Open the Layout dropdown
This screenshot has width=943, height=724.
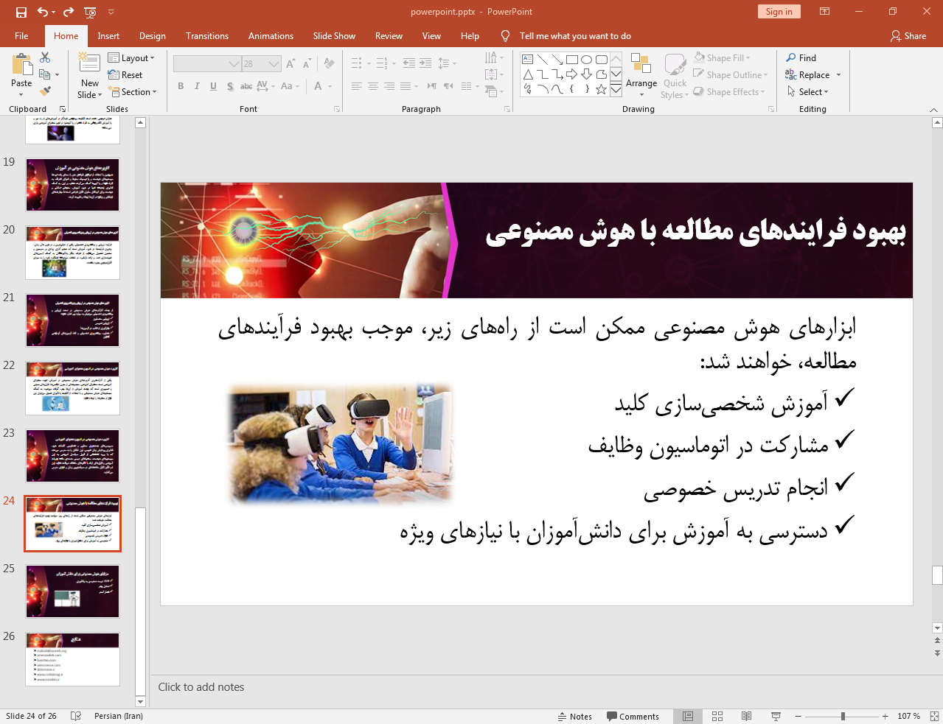click(131, 57)
